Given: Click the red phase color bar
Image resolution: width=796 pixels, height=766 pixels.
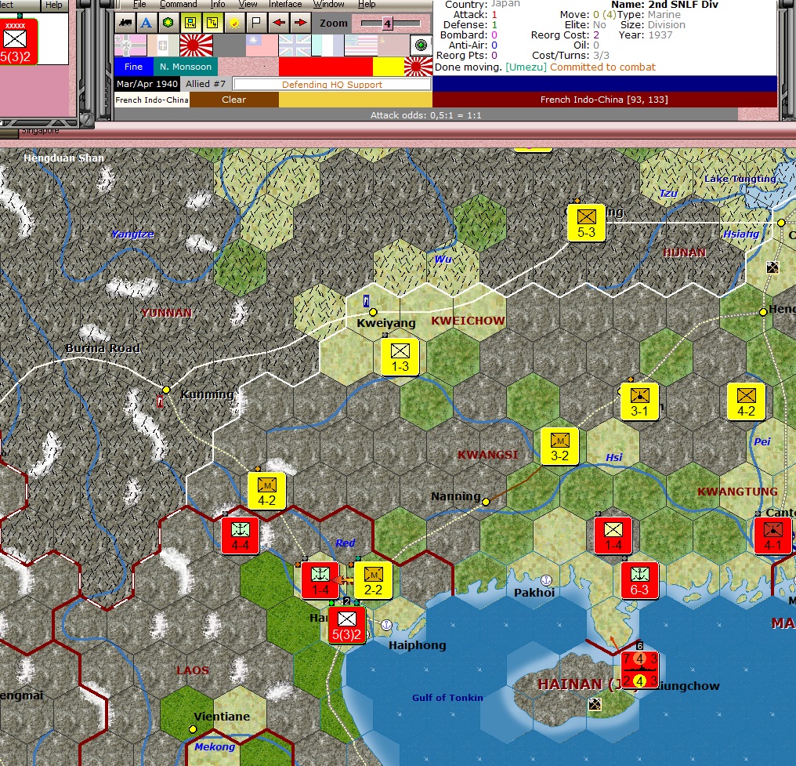Looking at the screenshot, I should (x=325, y=67).
